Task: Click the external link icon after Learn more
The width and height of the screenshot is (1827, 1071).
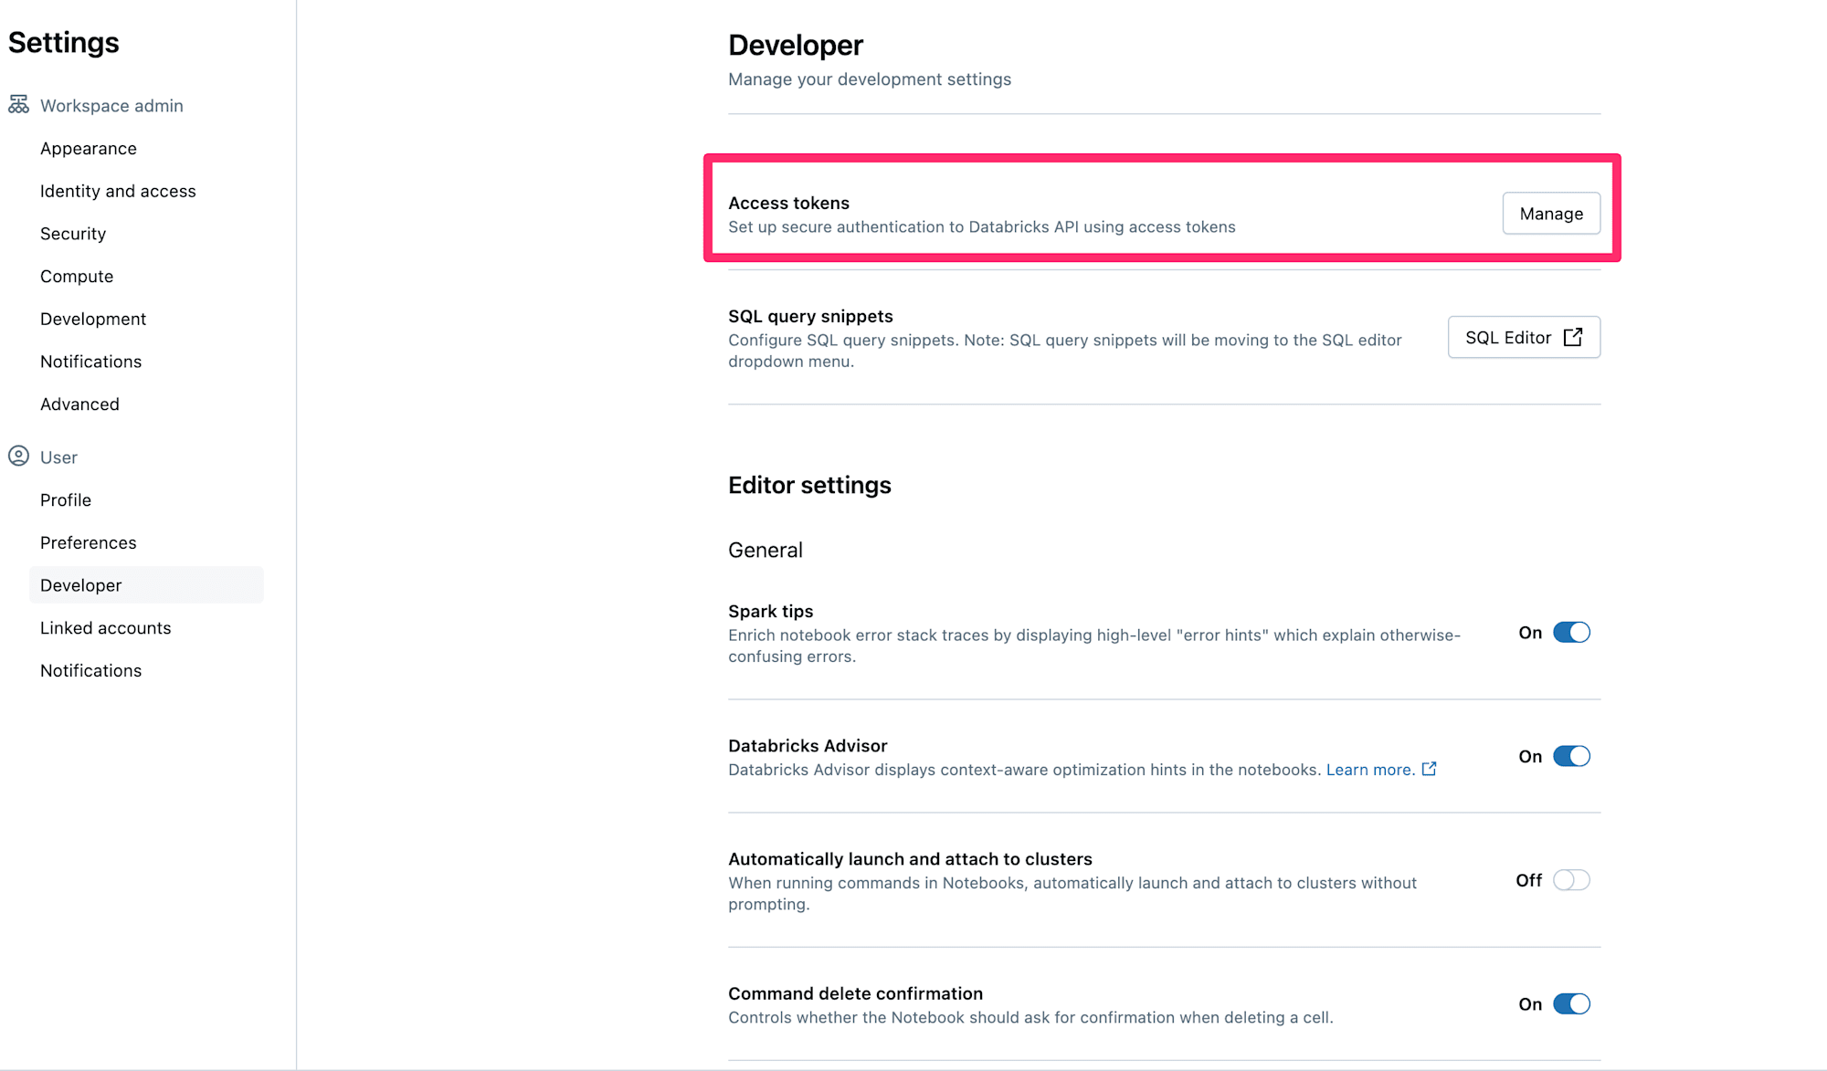Action: point(1430,769)
